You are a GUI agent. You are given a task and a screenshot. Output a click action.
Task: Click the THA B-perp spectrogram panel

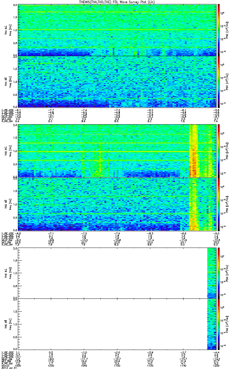(116, 30)
